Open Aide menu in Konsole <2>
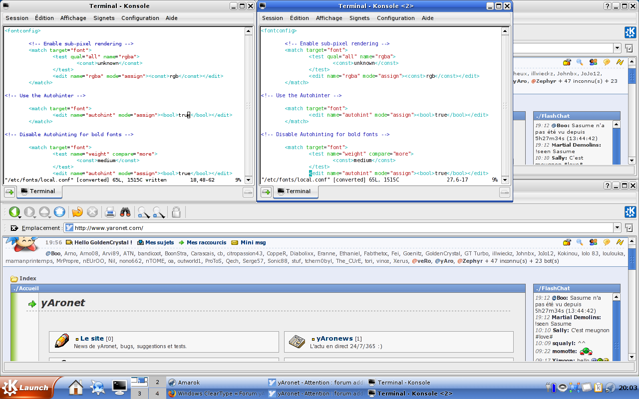This screenshot has height=399, width=639. point(428,18)
